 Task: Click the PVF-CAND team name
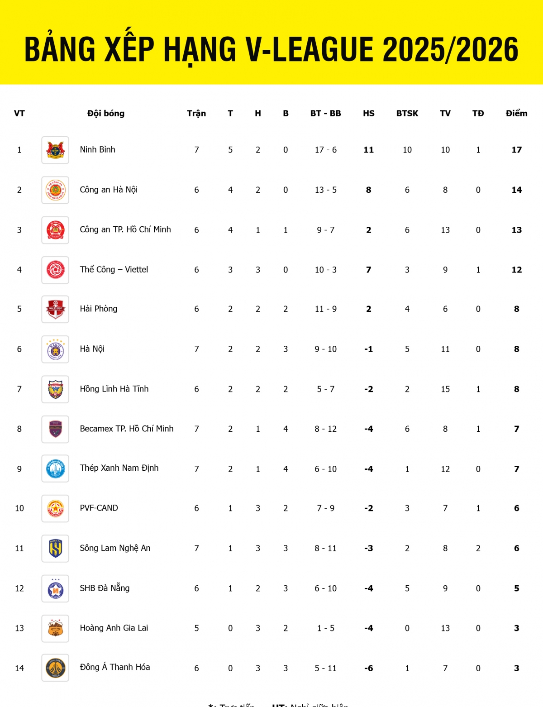coord(99,508)
